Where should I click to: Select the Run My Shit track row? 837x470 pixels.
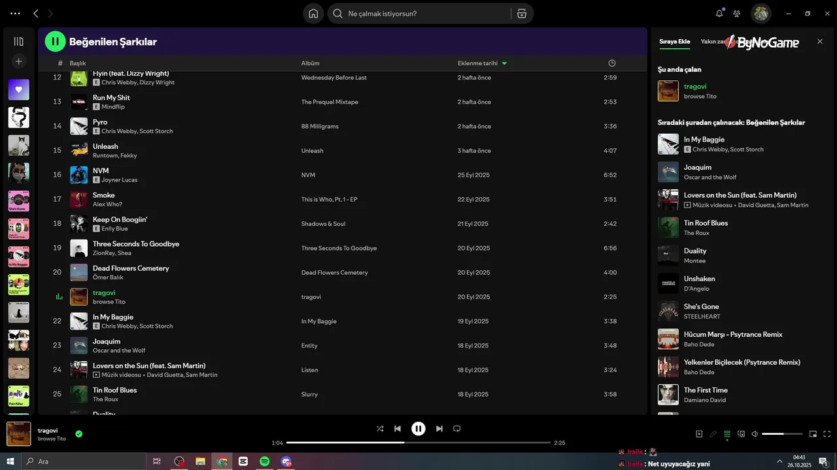(x=342, y=102)
